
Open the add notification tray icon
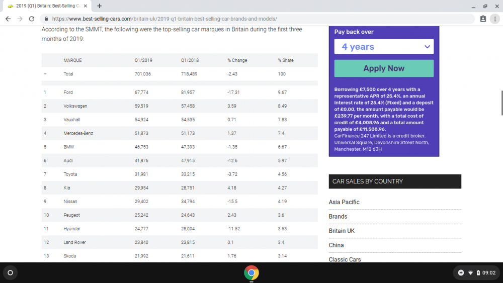tap(461, 273)
